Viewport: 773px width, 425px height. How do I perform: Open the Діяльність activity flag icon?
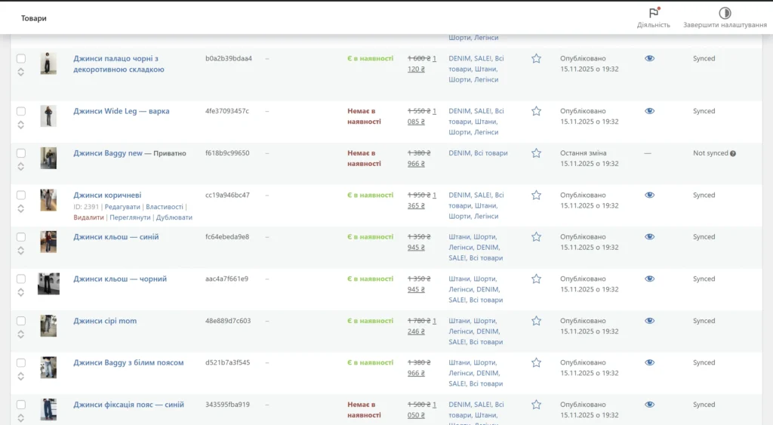pos(654,13)
